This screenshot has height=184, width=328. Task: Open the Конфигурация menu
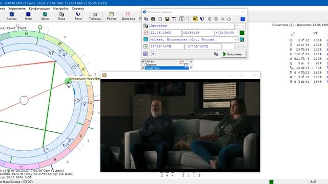(39, 9)
